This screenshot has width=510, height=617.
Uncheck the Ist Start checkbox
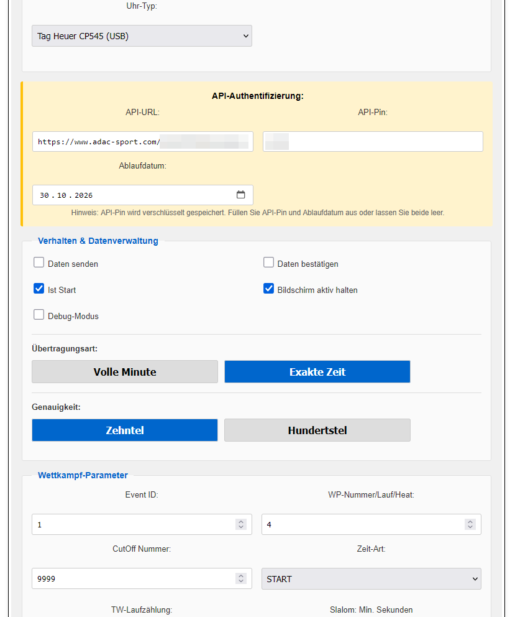click(x=39, y=289)
